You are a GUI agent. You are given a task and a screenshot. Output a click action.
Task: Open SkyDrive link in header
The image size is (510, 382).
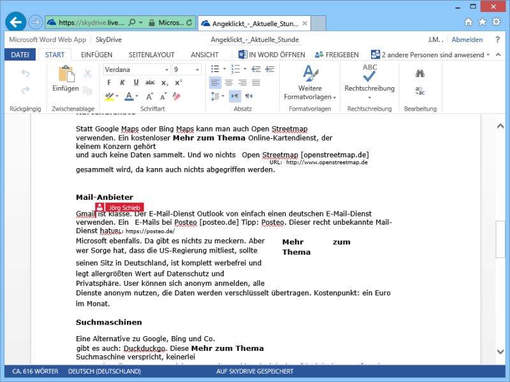(x=108, y=39)
